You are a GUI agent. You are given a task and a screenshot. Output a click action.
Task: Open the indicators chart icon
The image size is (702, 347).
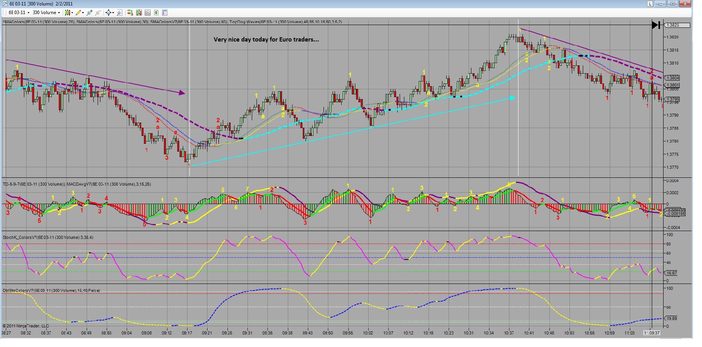147,13
